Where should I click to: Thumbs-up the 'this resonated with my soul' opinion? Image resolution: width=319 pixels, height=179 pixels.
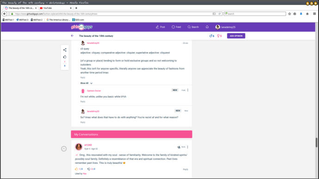point(76,169)
